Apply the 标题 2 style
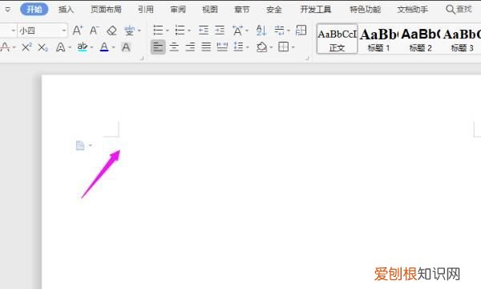This screenshot has height=289, width=481. coord(420,39)
